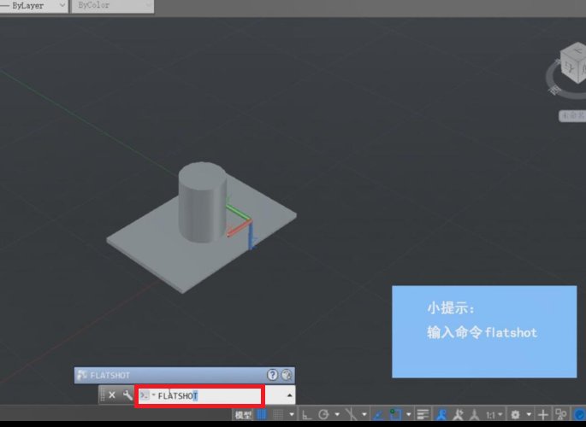Toggle lineweight display
The height and width of the screenshot is (427, 586).
point(423,415)
